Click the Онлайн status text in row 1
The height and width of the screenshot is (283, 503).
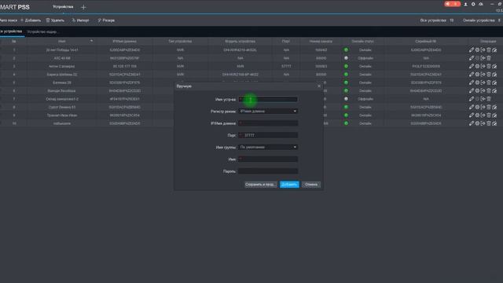point(365,50)
